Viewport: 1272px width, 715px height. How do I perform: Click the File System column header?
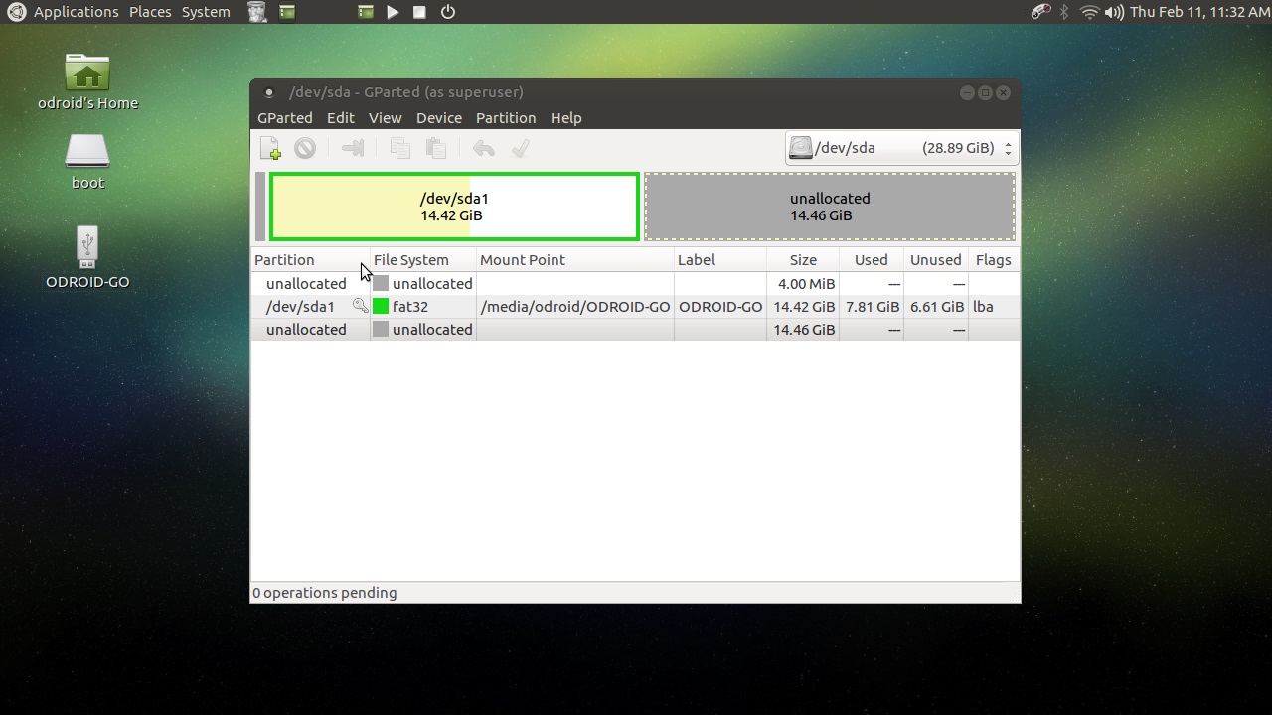[x=411, y=260]
